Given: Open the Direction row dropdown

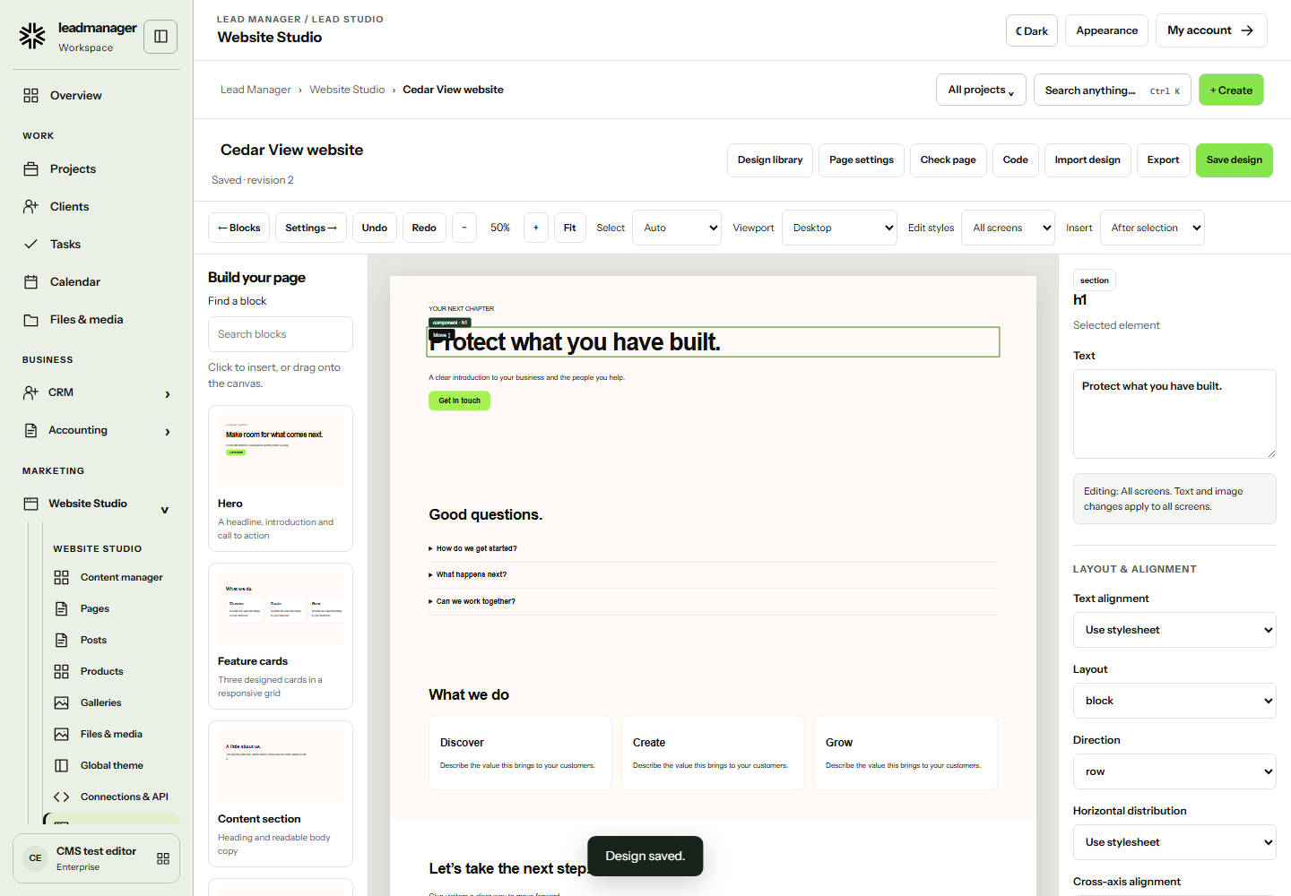Looking at the screenshot, I should (1174, 771).
